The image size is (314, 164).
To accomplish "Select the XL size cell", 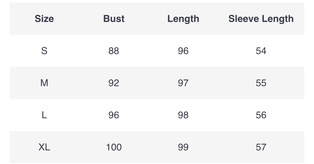I will coord(44,147).
